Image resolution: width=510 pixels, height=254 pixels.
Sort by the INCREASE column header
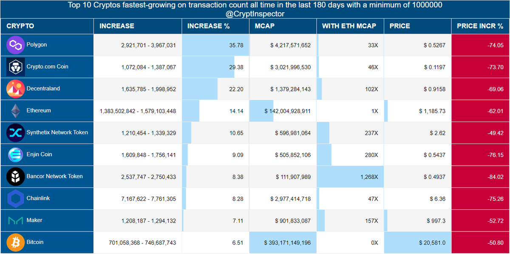138,26
